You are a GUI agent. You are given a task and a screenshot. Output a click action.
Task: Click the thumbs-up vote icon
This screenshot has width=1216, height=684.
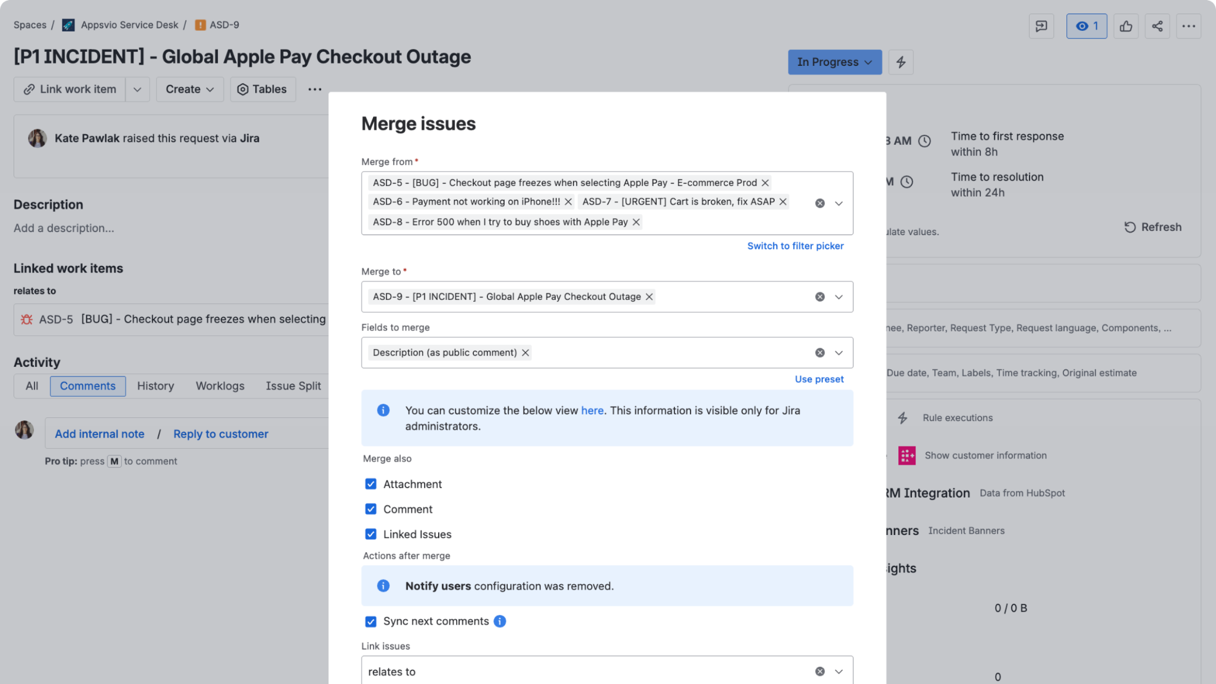(x=1126, y=26)
